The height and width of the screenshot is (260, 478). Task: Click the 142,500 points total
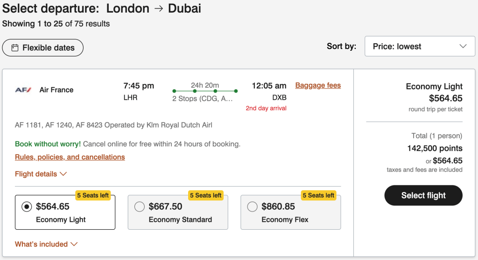point(435,148)
